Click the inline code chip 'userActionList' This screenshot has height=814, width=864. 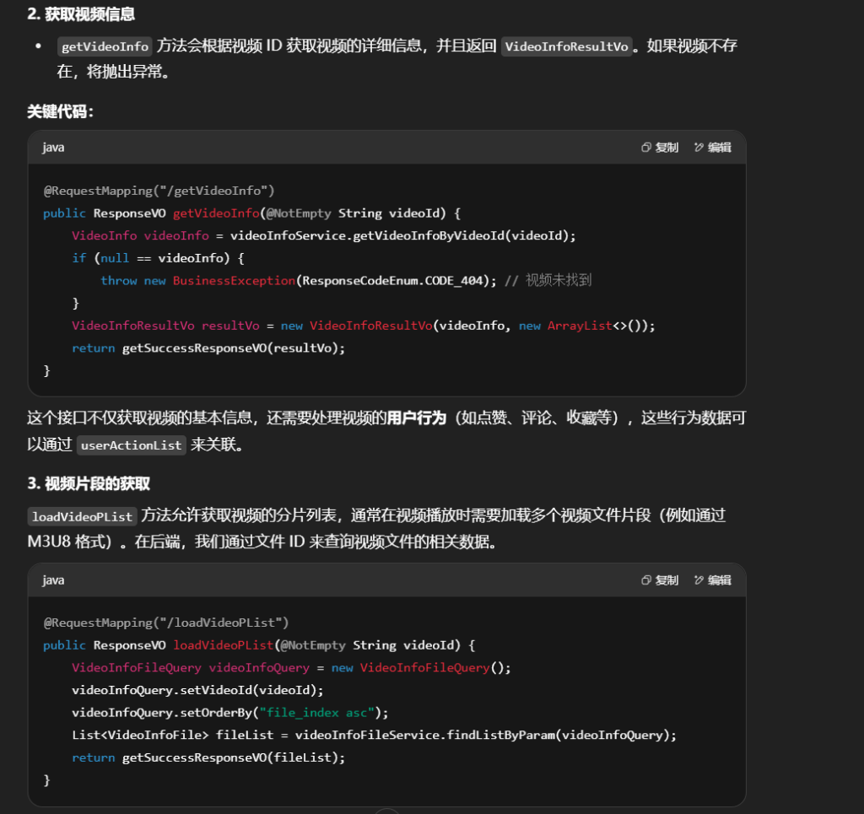click(x=131, y=445)
